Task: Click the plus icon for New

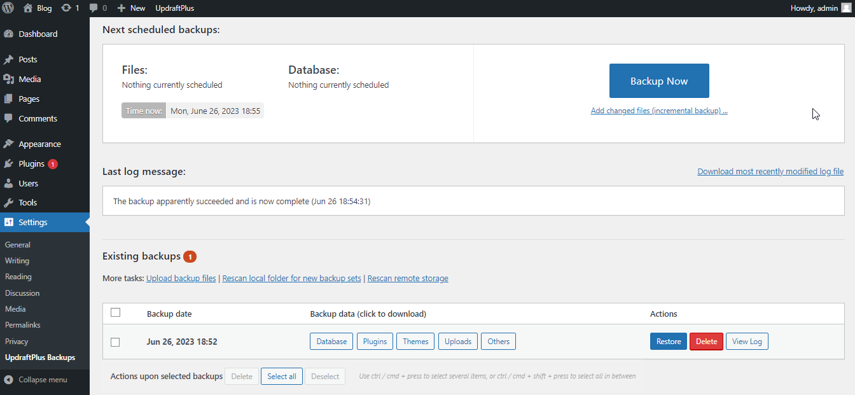Action: click(x=121, y=8)
